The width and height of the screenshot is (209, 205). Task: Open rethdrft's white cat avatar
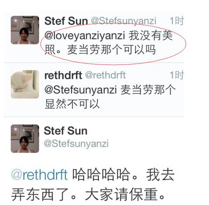[25, 84]
